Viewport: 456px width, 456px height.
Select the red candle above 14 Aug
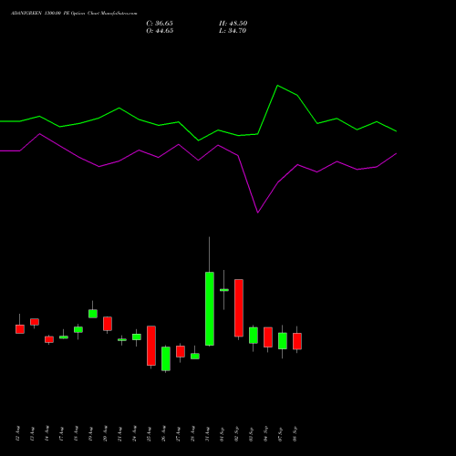(49, 339)
